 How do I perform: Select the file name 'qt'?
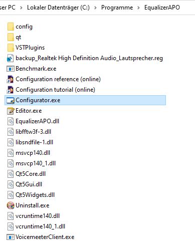click(18, 38)
